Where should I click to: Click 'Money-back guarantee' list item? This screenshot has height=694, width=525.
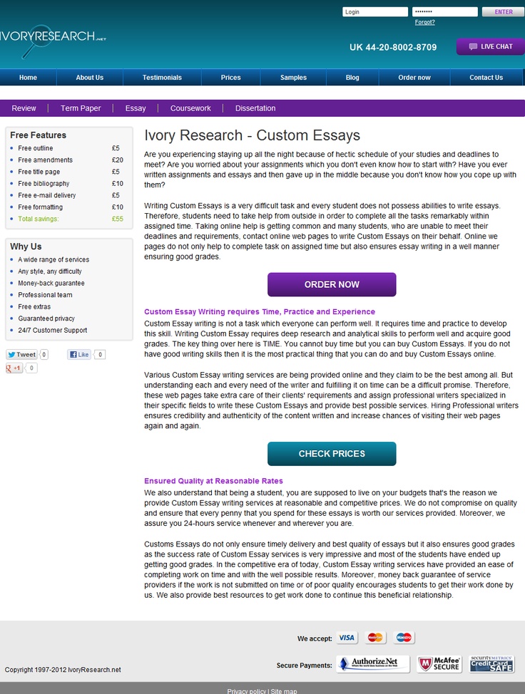pyautogui.click(x=51, y=284)
